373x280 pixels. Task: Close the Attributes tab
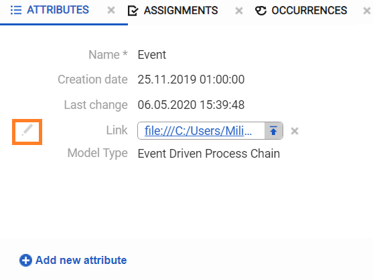pos(111,10)
